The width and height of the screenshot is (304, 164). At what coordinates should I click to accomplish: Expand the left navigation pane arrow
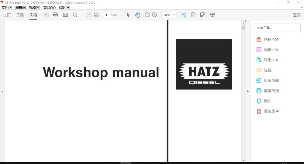(x=2, y=91)
